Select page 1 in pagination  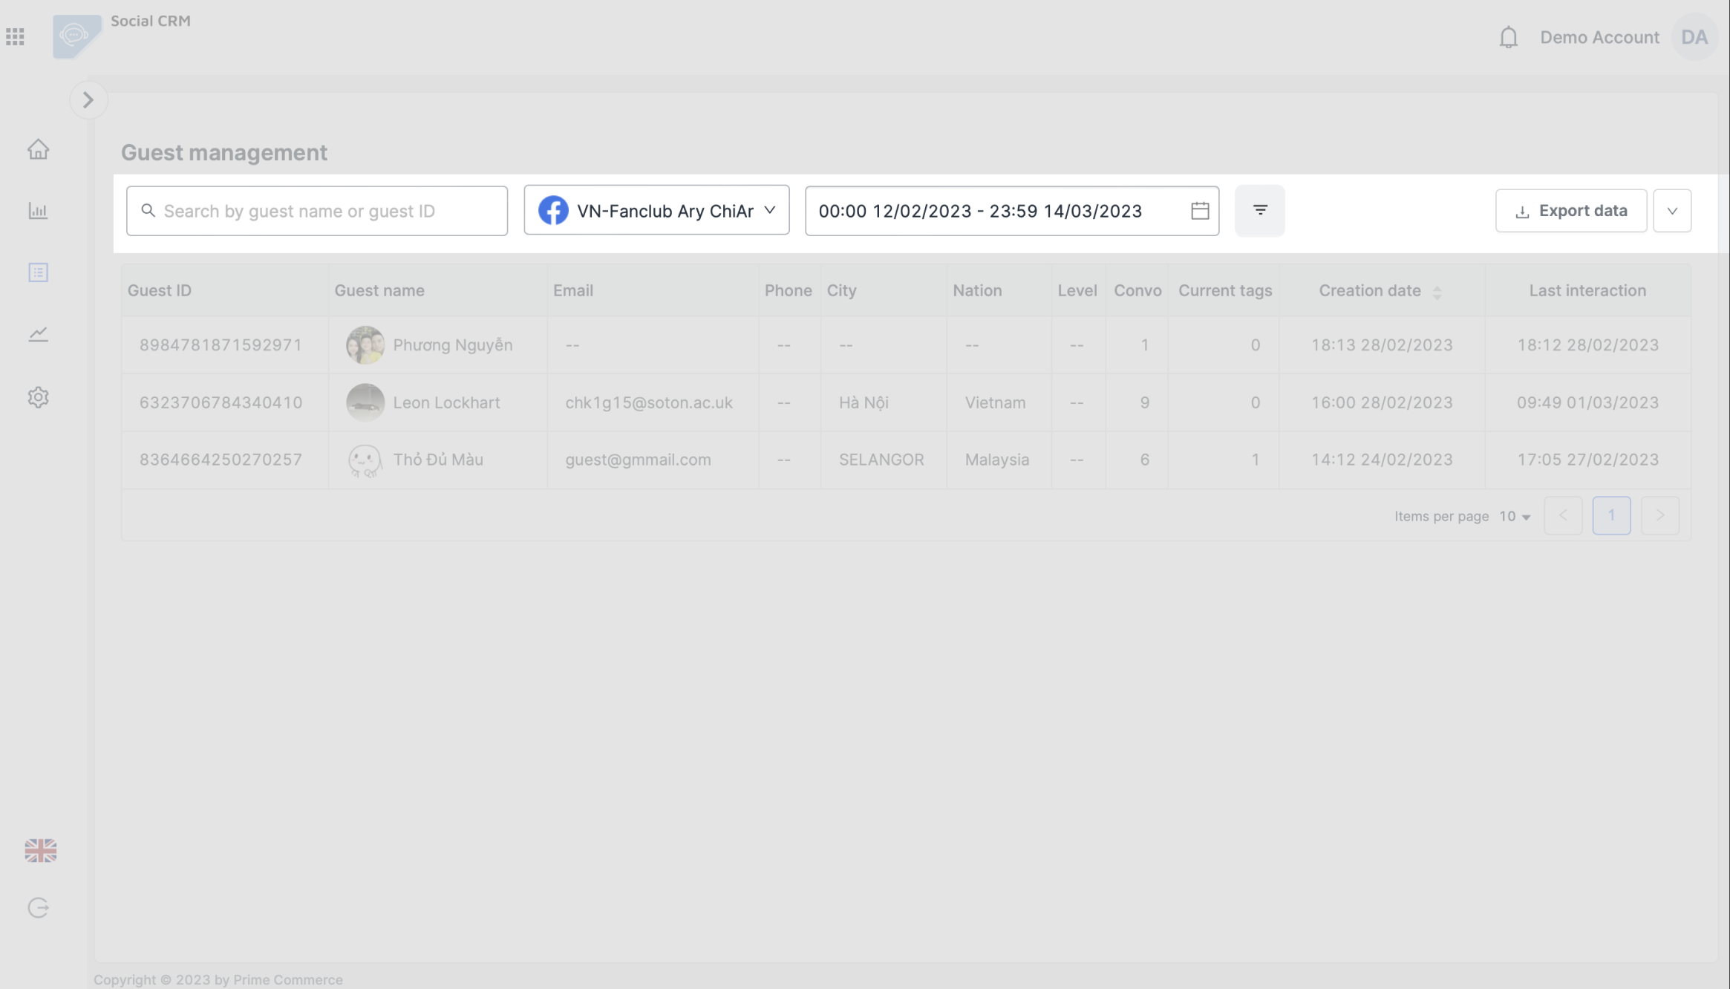point(1610,515)
